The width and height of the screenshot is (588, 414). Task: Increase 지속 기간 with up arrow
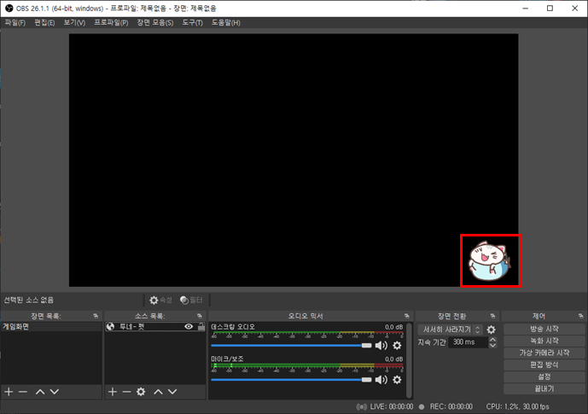click(x=492, y=340)
